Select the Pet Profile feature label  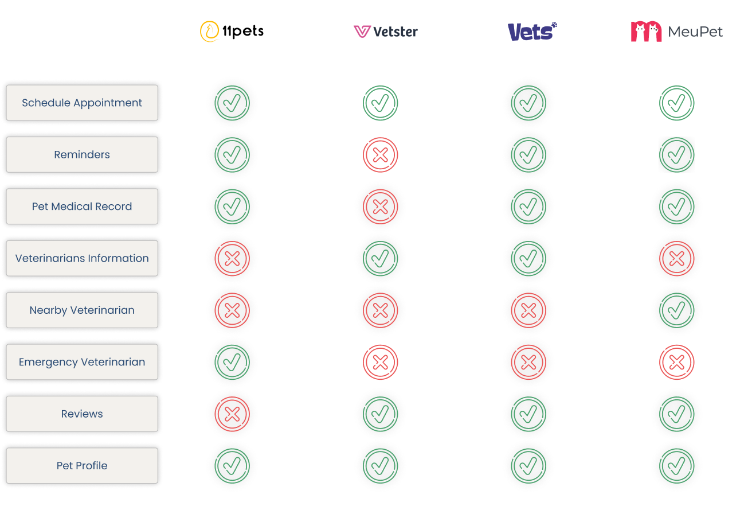(x=82, y=465)
